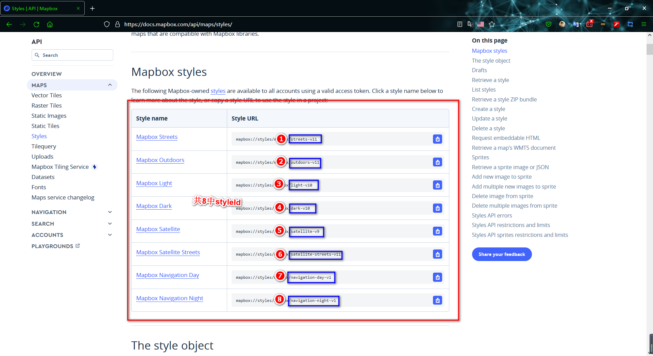Screen dimensions: 653x356
Task: Open a new browser tab
Action: [x=92, y=8]
